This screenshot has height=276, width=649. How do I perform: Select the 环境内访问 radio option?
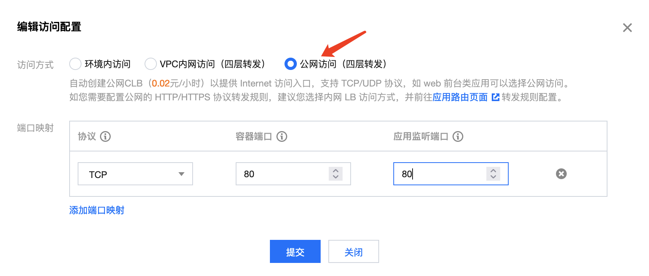point(75,64)
